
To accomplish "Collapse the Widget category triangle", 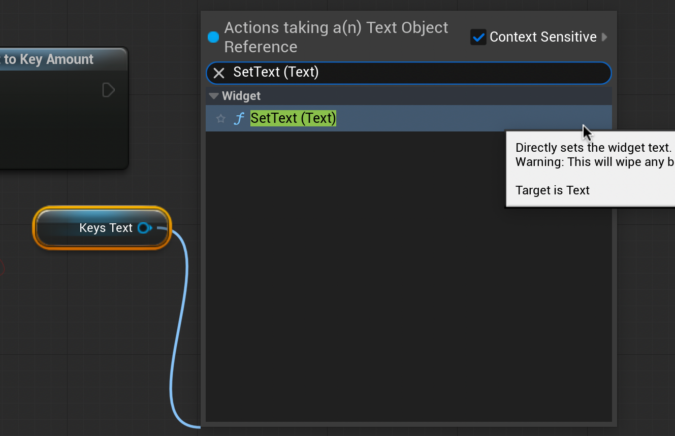I will pos(214,96).
